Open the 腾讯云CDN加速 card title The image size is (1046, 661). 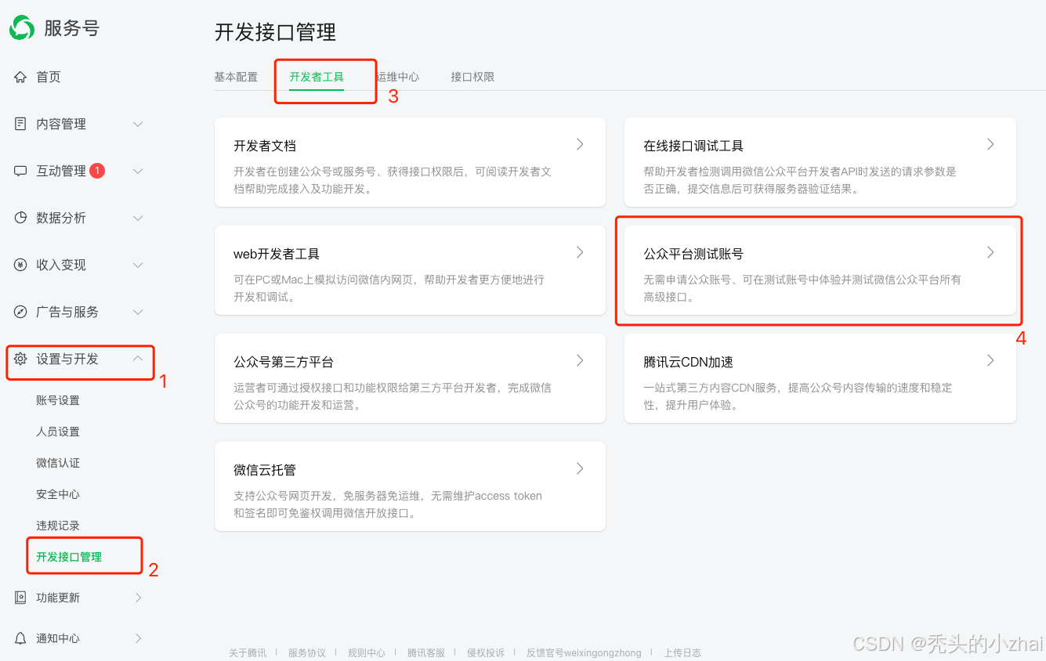tap(688, 362)
